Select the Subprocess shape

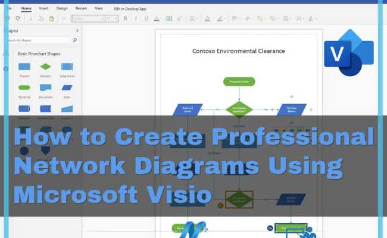click(x=67, y=67)
